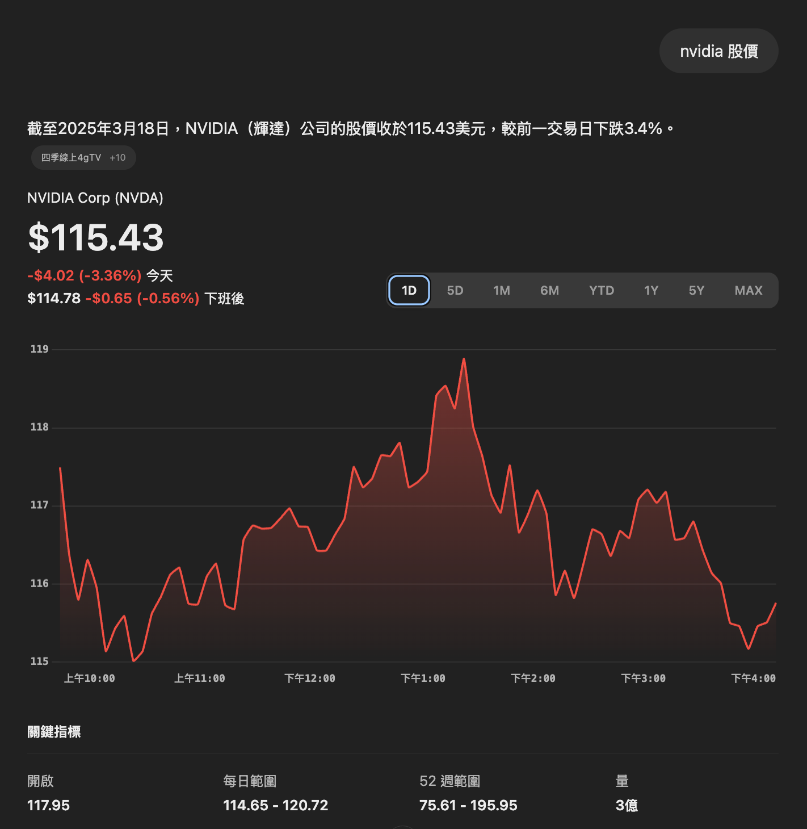Click the summary sentence about March 18 close

pos(351,128)
